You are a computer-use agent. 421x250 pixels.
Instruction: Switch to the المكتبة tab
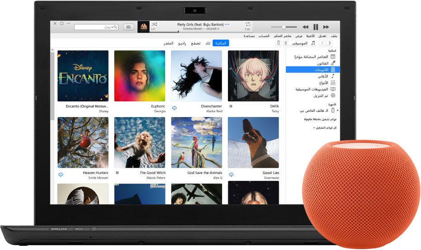pos(221,43)
